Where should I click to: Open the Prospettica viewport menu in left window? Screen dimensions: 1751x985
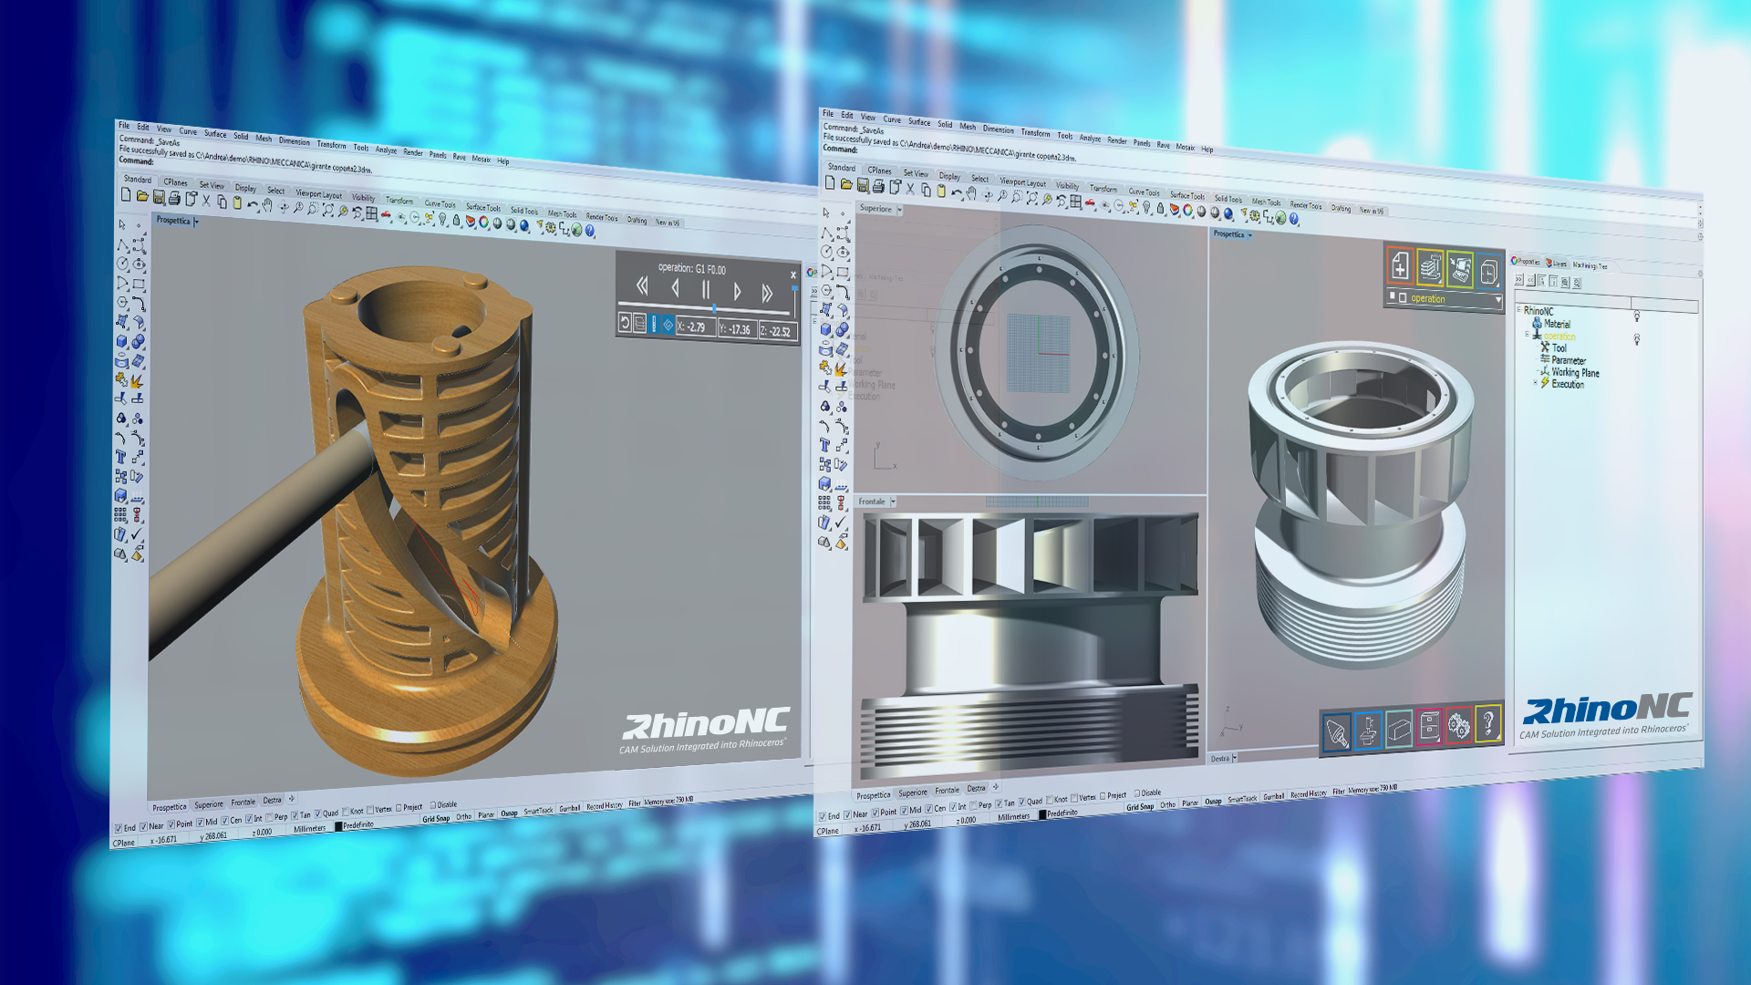pyautogui.click(x=196, y=222)
